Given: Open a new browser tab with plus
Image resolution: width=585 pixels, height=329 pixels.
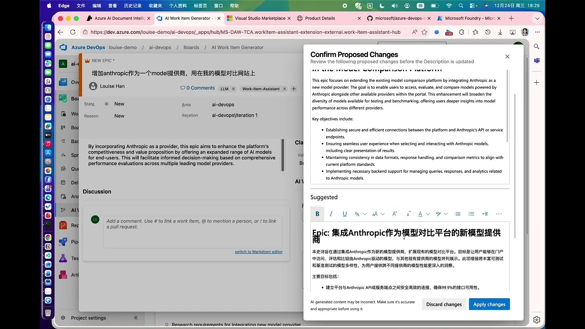Looking at the screenshot, I should 511,18.
